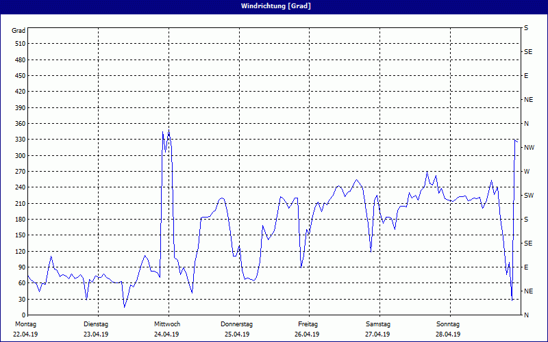Image resolution: width=548 pixels, height=342 pixels.
Task: Select the Montag day label on x-axis
Action: click(25, 324)
